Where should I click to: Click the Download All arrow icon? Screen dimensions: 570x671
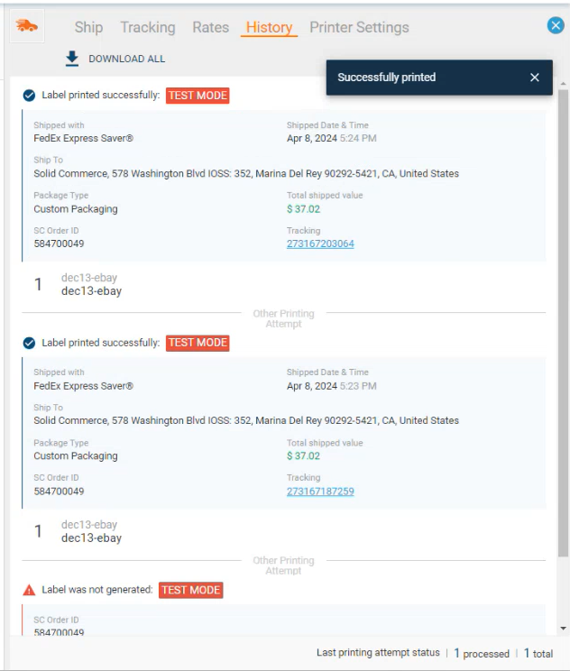pyautogui.click(x=72, y=59)
